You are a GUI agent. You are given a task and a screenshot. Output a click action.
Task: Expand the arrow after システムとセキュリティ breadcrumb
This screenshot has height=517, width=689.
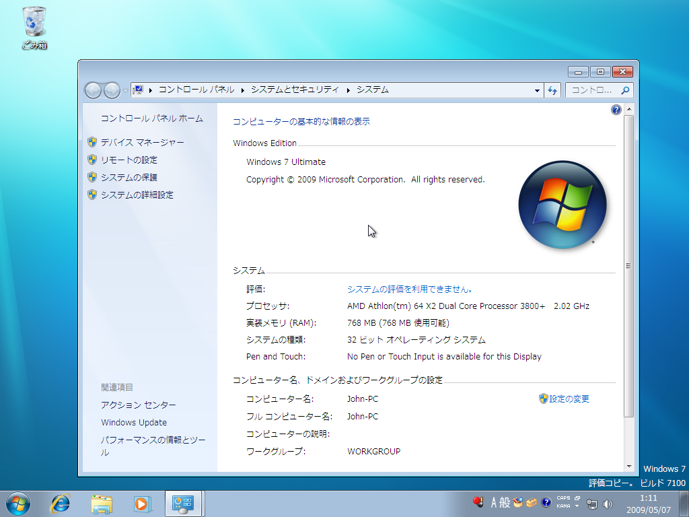[348, 90]
